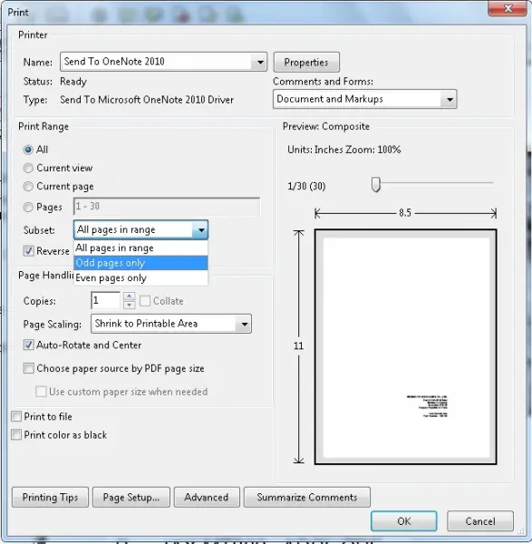Enable Choose paper source by PDF page size
The height and width of the screenshot is (544, 532).
[29, 368]
